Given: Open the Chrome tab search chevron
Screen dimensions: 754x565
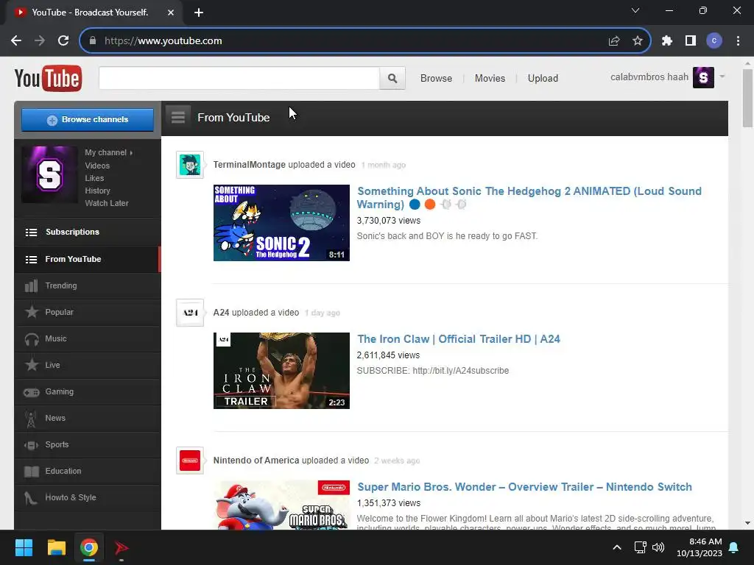Looking at the screenshot, I should [635, 10].
